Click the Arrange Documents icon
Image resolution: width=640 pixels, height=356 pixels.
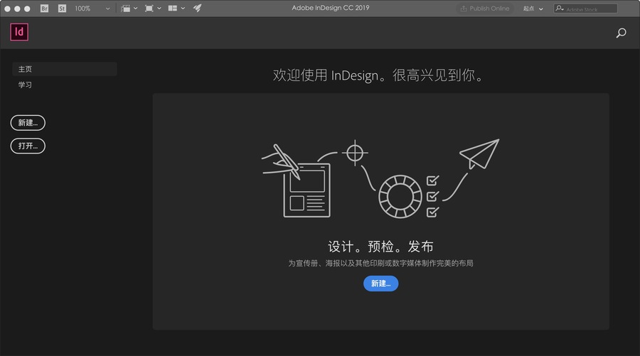[173, 8]
